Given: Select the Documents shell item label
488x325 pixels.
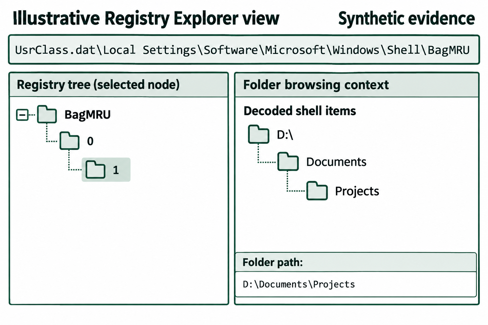Looking at the screenshot, I should point(336,162).
